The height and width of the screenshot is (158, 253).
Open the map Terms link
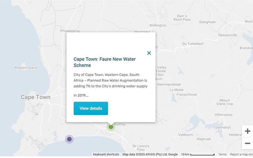click(x=222, y=154)
